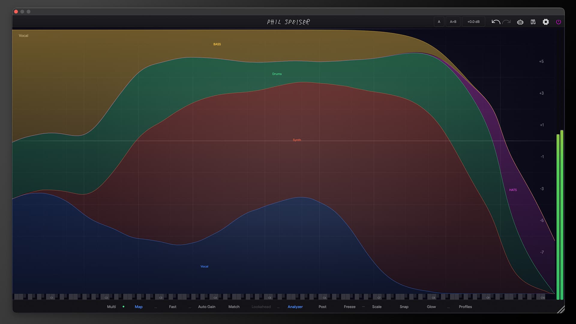Toggle the magenta power bypass icon
The width and height of the screenshot is (576, 324).
[558, 22]
